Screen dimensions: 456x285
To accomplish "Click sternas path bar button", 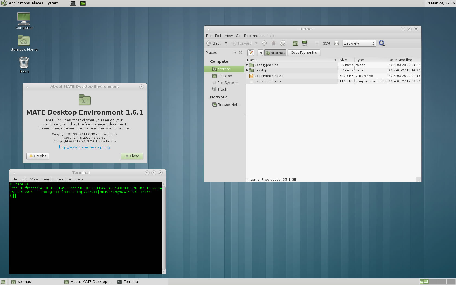I will point(275,53).
